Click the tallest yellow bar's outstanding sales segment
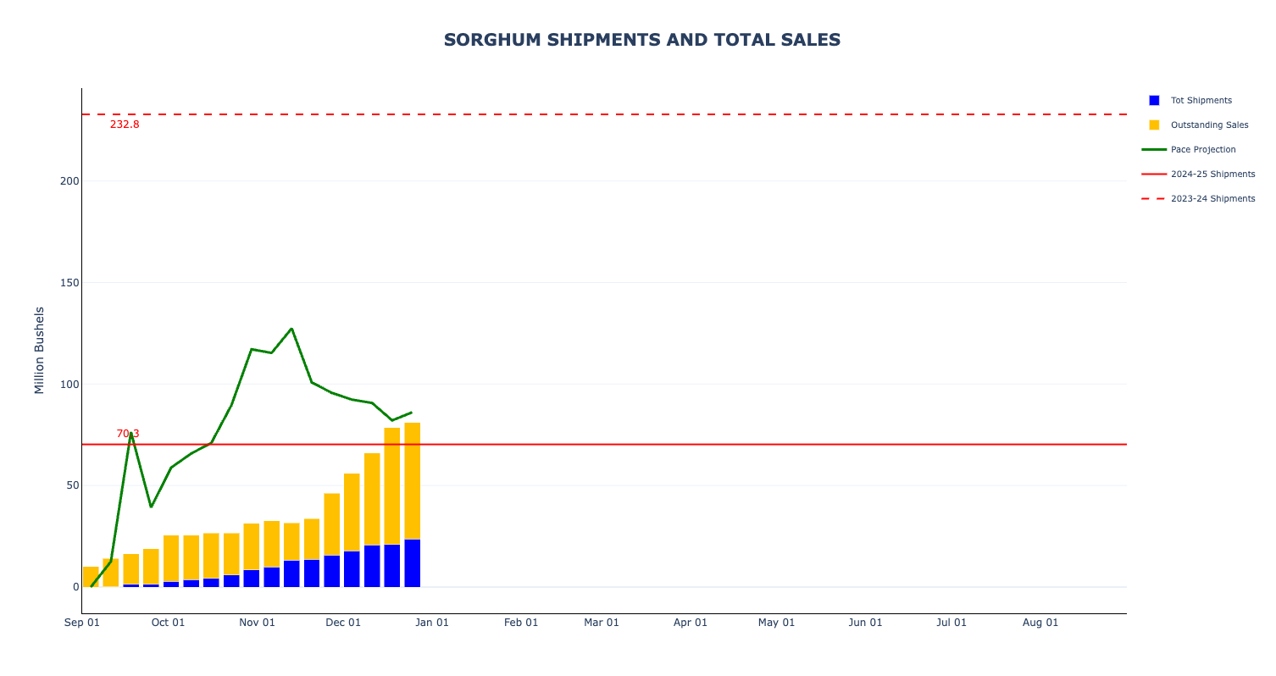The image size is (1276, 676). [413, 480]
